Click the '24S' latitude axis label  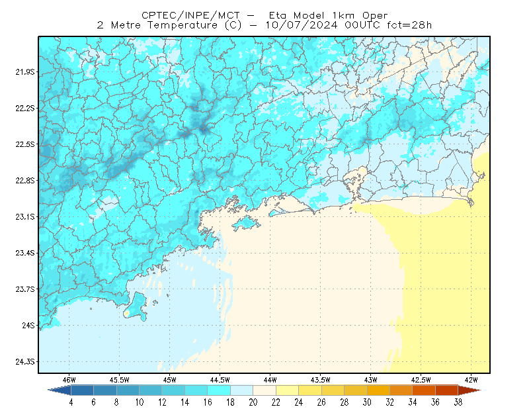(x=28, y=325)
